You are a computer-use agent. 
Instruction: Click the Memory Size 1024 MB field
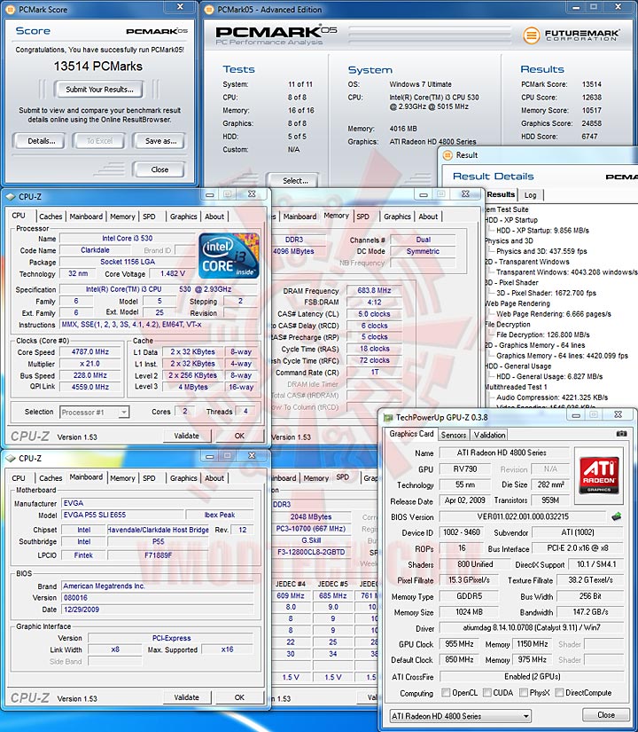[x=469, y=612]
